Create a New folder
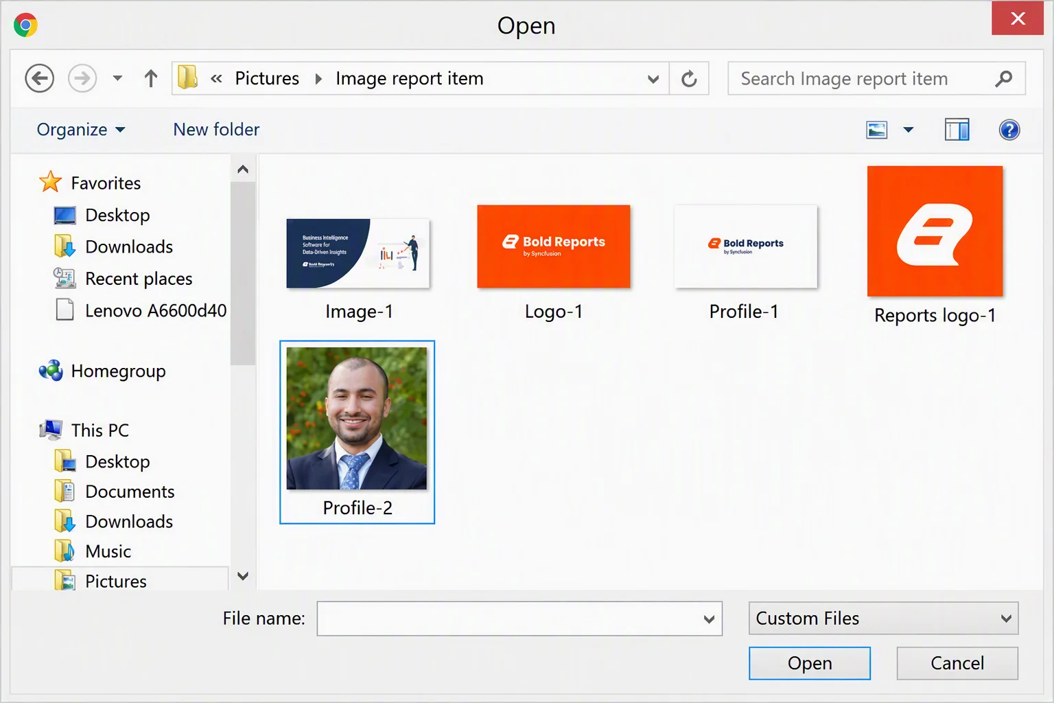 (x=216, y=129)
